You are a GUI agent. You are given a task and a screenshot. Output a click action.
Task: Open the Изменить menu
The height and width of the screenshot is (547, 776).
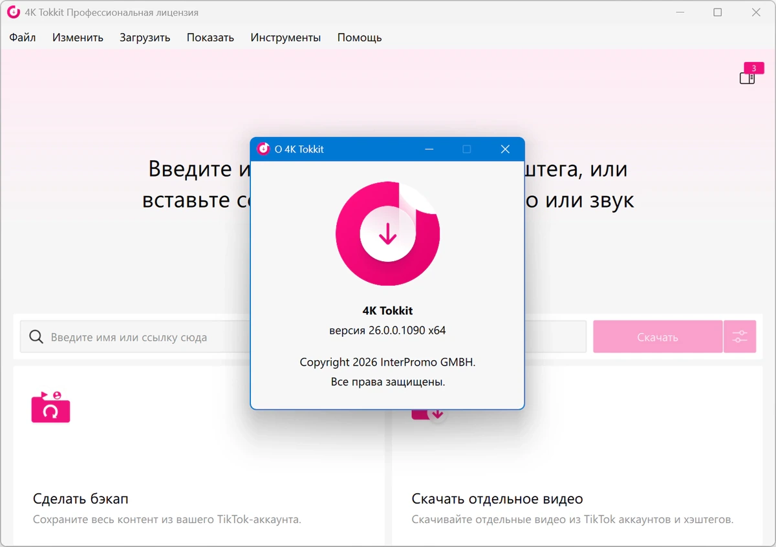pos(78,38)
